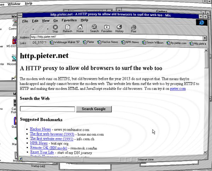
Task: Open the http.piete links bar shortcut
Action: click(197, 44)
